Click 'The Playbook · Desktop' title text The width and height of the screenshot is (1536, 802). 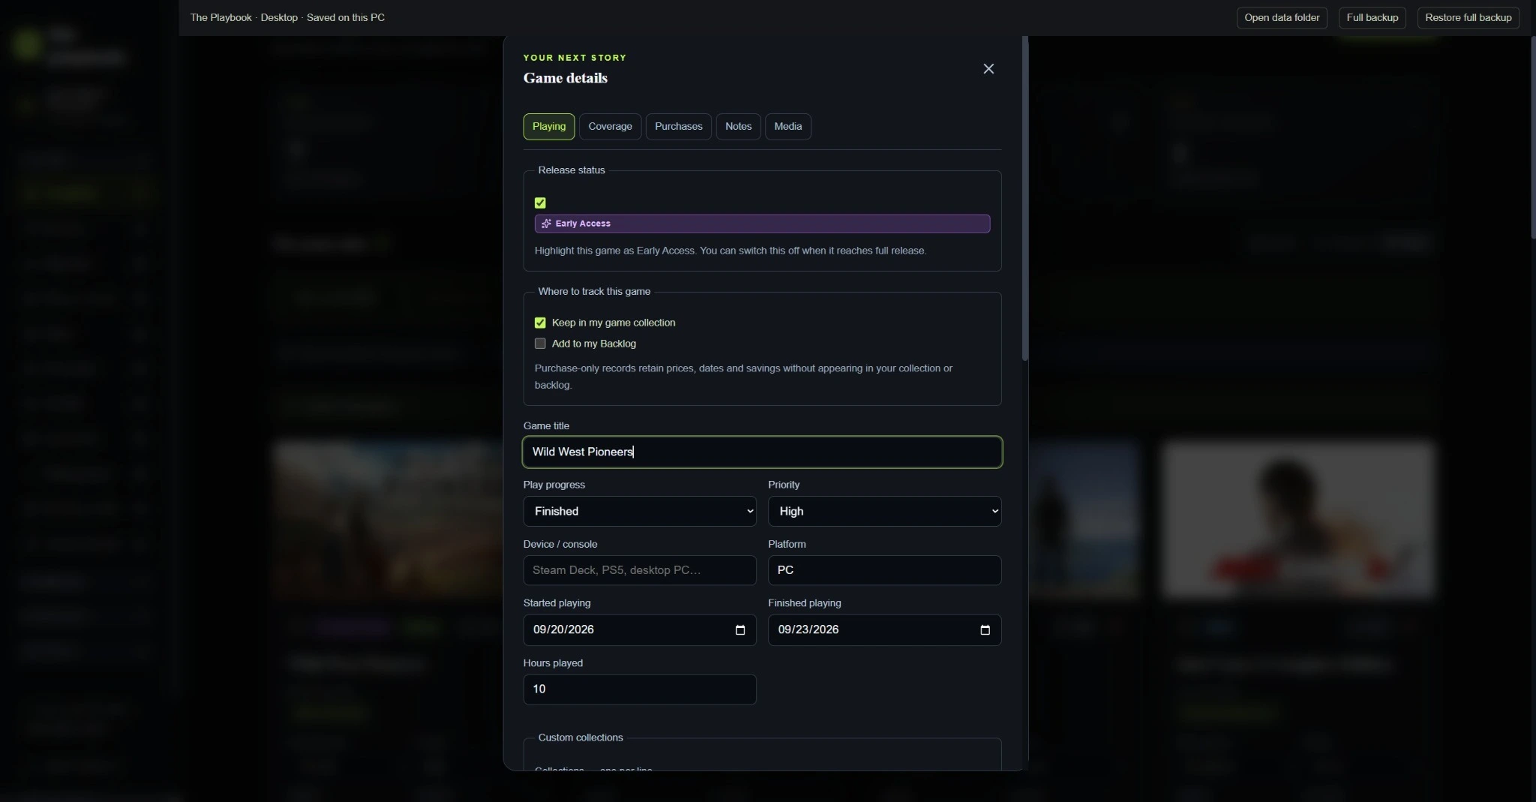click(244, 18)
